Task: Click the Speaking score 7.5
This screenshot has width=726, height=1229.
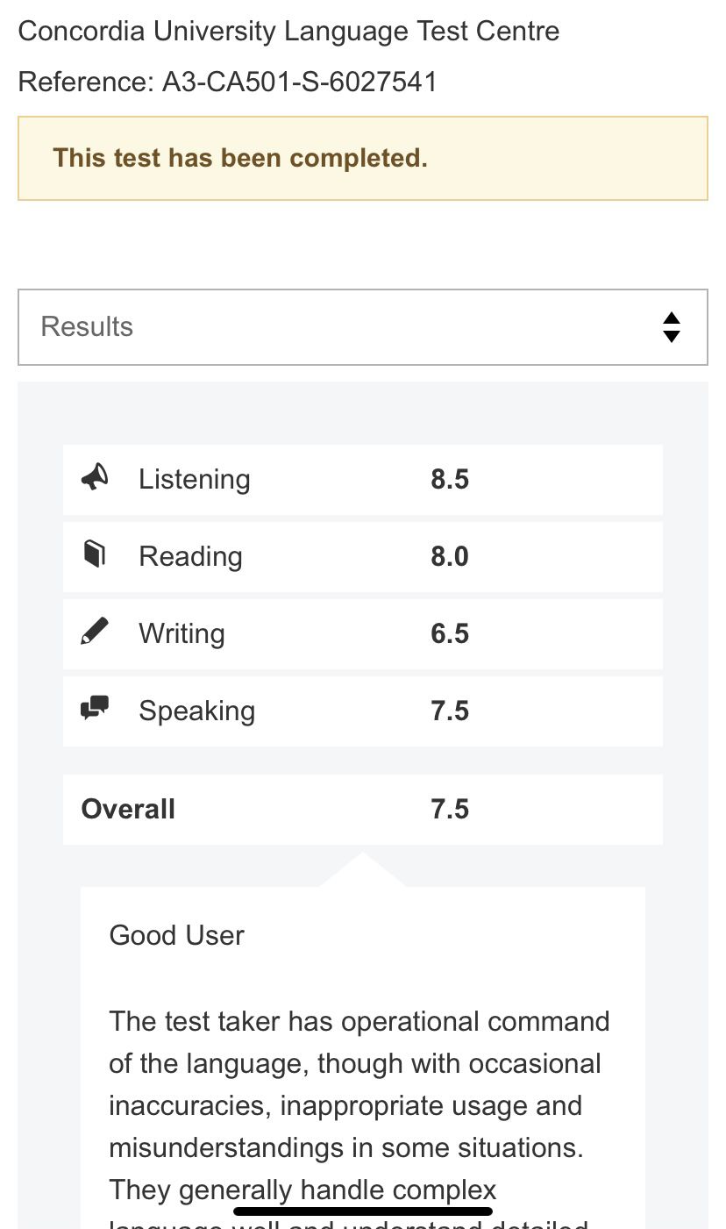Action: click(x=450, y=711)
